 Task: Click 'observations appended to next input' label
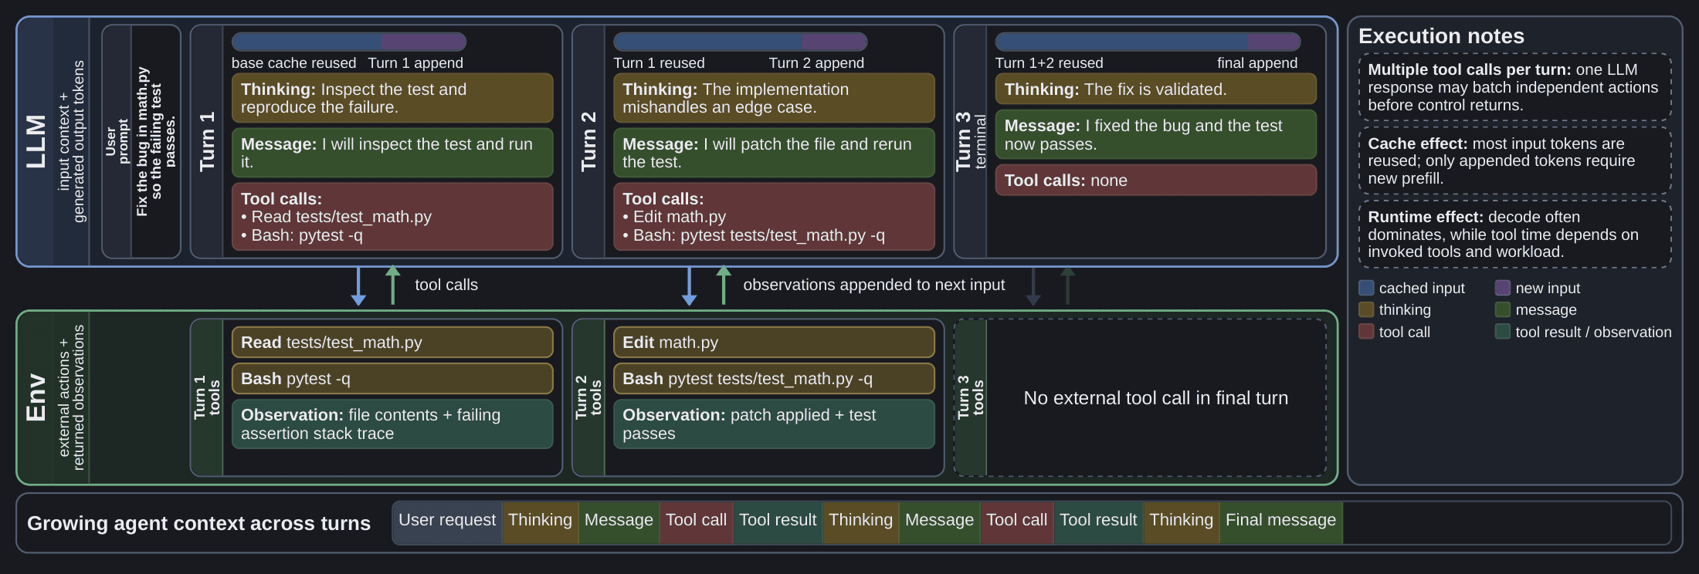[873, 285]
